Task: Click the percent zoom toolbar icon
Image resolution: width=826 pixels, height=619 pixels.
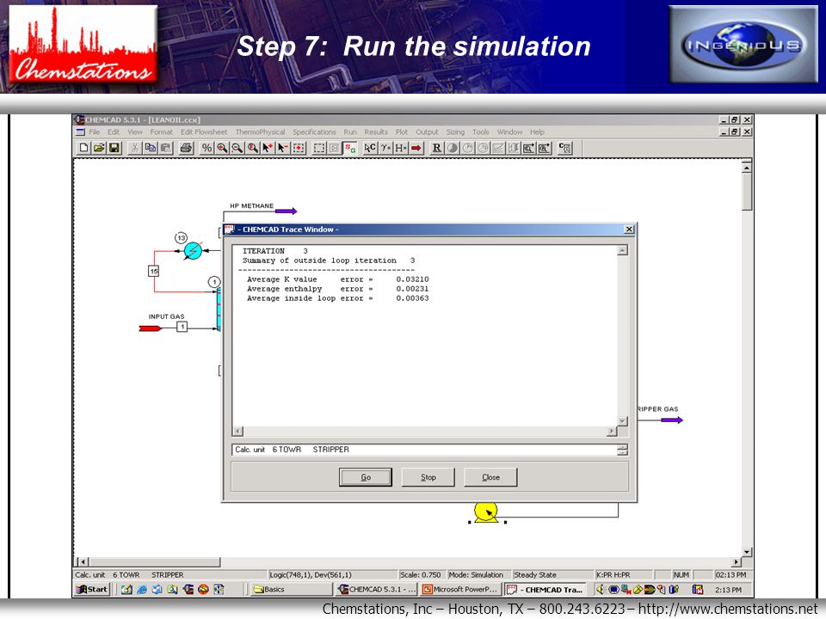Action: tap(206, 148)
